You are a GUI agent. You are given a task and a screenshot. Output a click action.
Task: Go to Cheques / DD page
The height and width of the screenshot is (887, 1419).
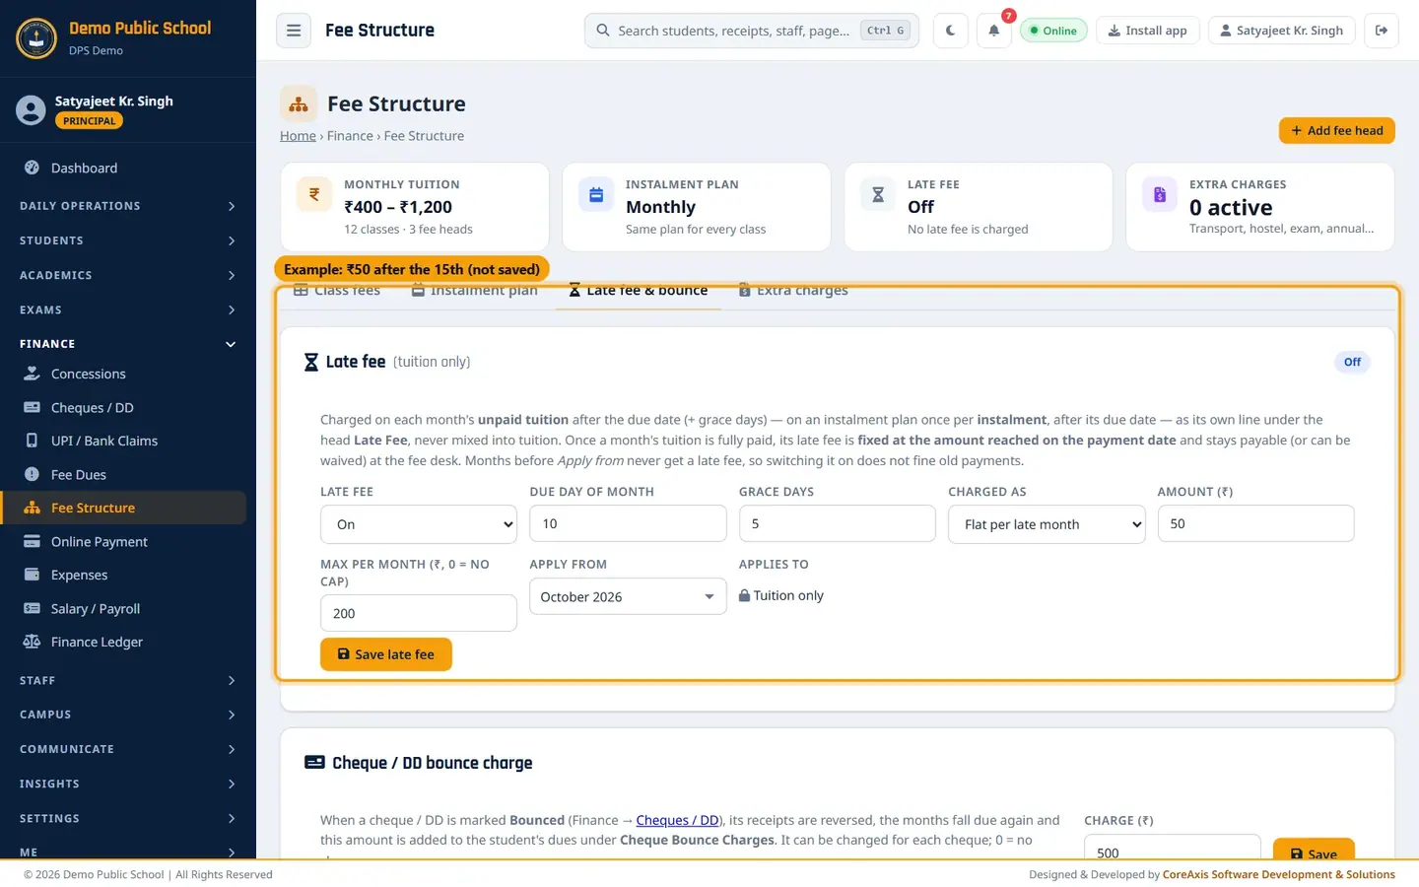[92, 408]
